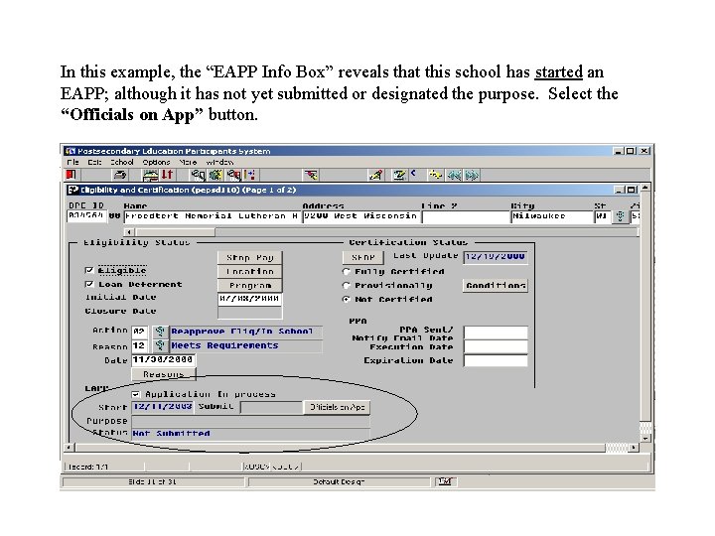This screenshot has height=536, width=715.
Task: Open the More menu
Action: click(x=188, y=162)
